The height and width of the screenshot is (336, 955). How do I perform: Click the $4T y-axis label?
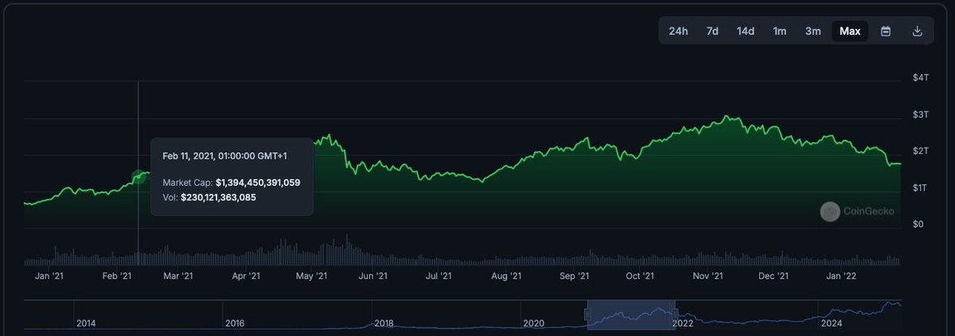(x=920, y=78)
